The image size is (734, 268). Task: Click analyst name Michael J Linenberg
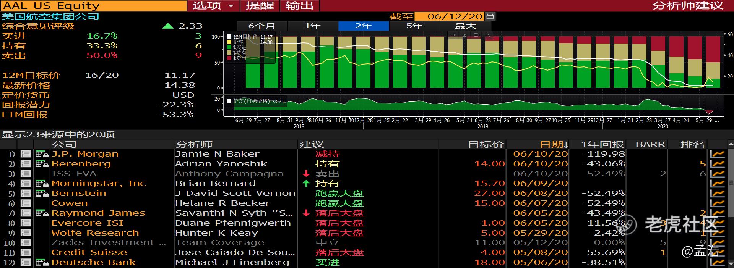point(232,262)
